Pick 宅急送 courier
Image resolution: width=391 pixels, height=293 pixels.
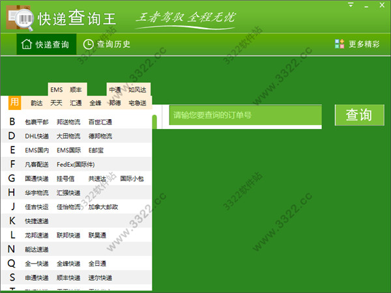(x=137, y=103)
